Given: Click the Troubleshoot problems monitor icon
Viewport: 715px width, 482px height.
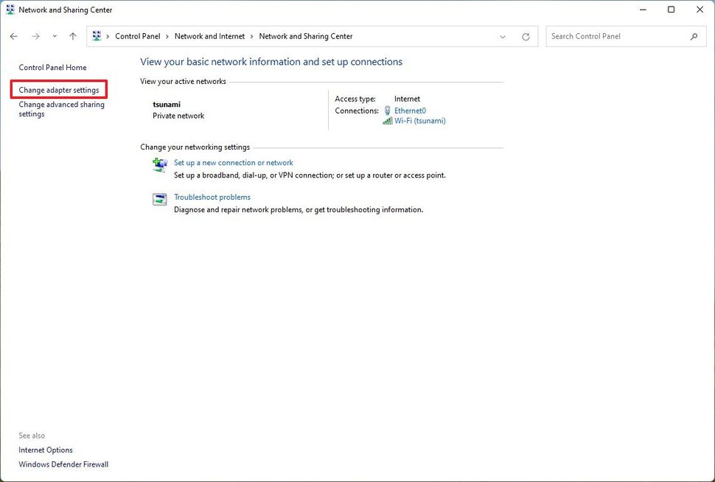Looking at the screenshot, I should pos(159,199).
